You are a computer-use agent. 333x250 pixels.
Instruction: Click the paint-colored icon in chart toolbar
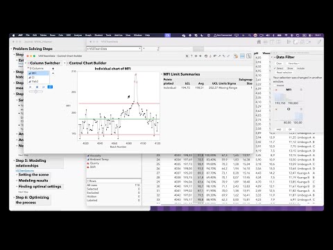(236, 56)
